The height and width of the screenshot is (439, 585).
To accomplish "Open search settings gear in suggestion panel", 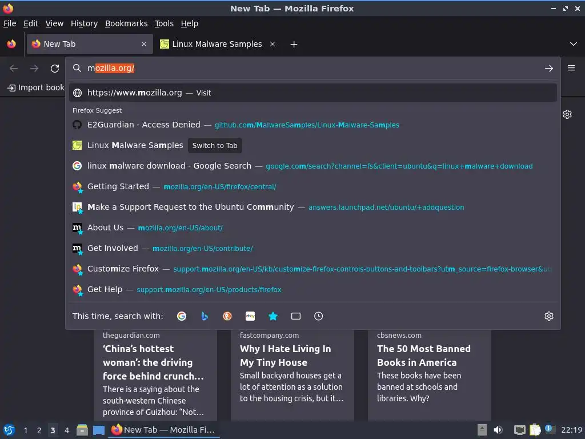I will [x=548, y=316].
